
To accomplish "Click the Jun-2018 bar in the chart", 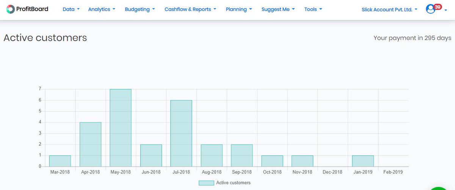I will coord(151,156).
